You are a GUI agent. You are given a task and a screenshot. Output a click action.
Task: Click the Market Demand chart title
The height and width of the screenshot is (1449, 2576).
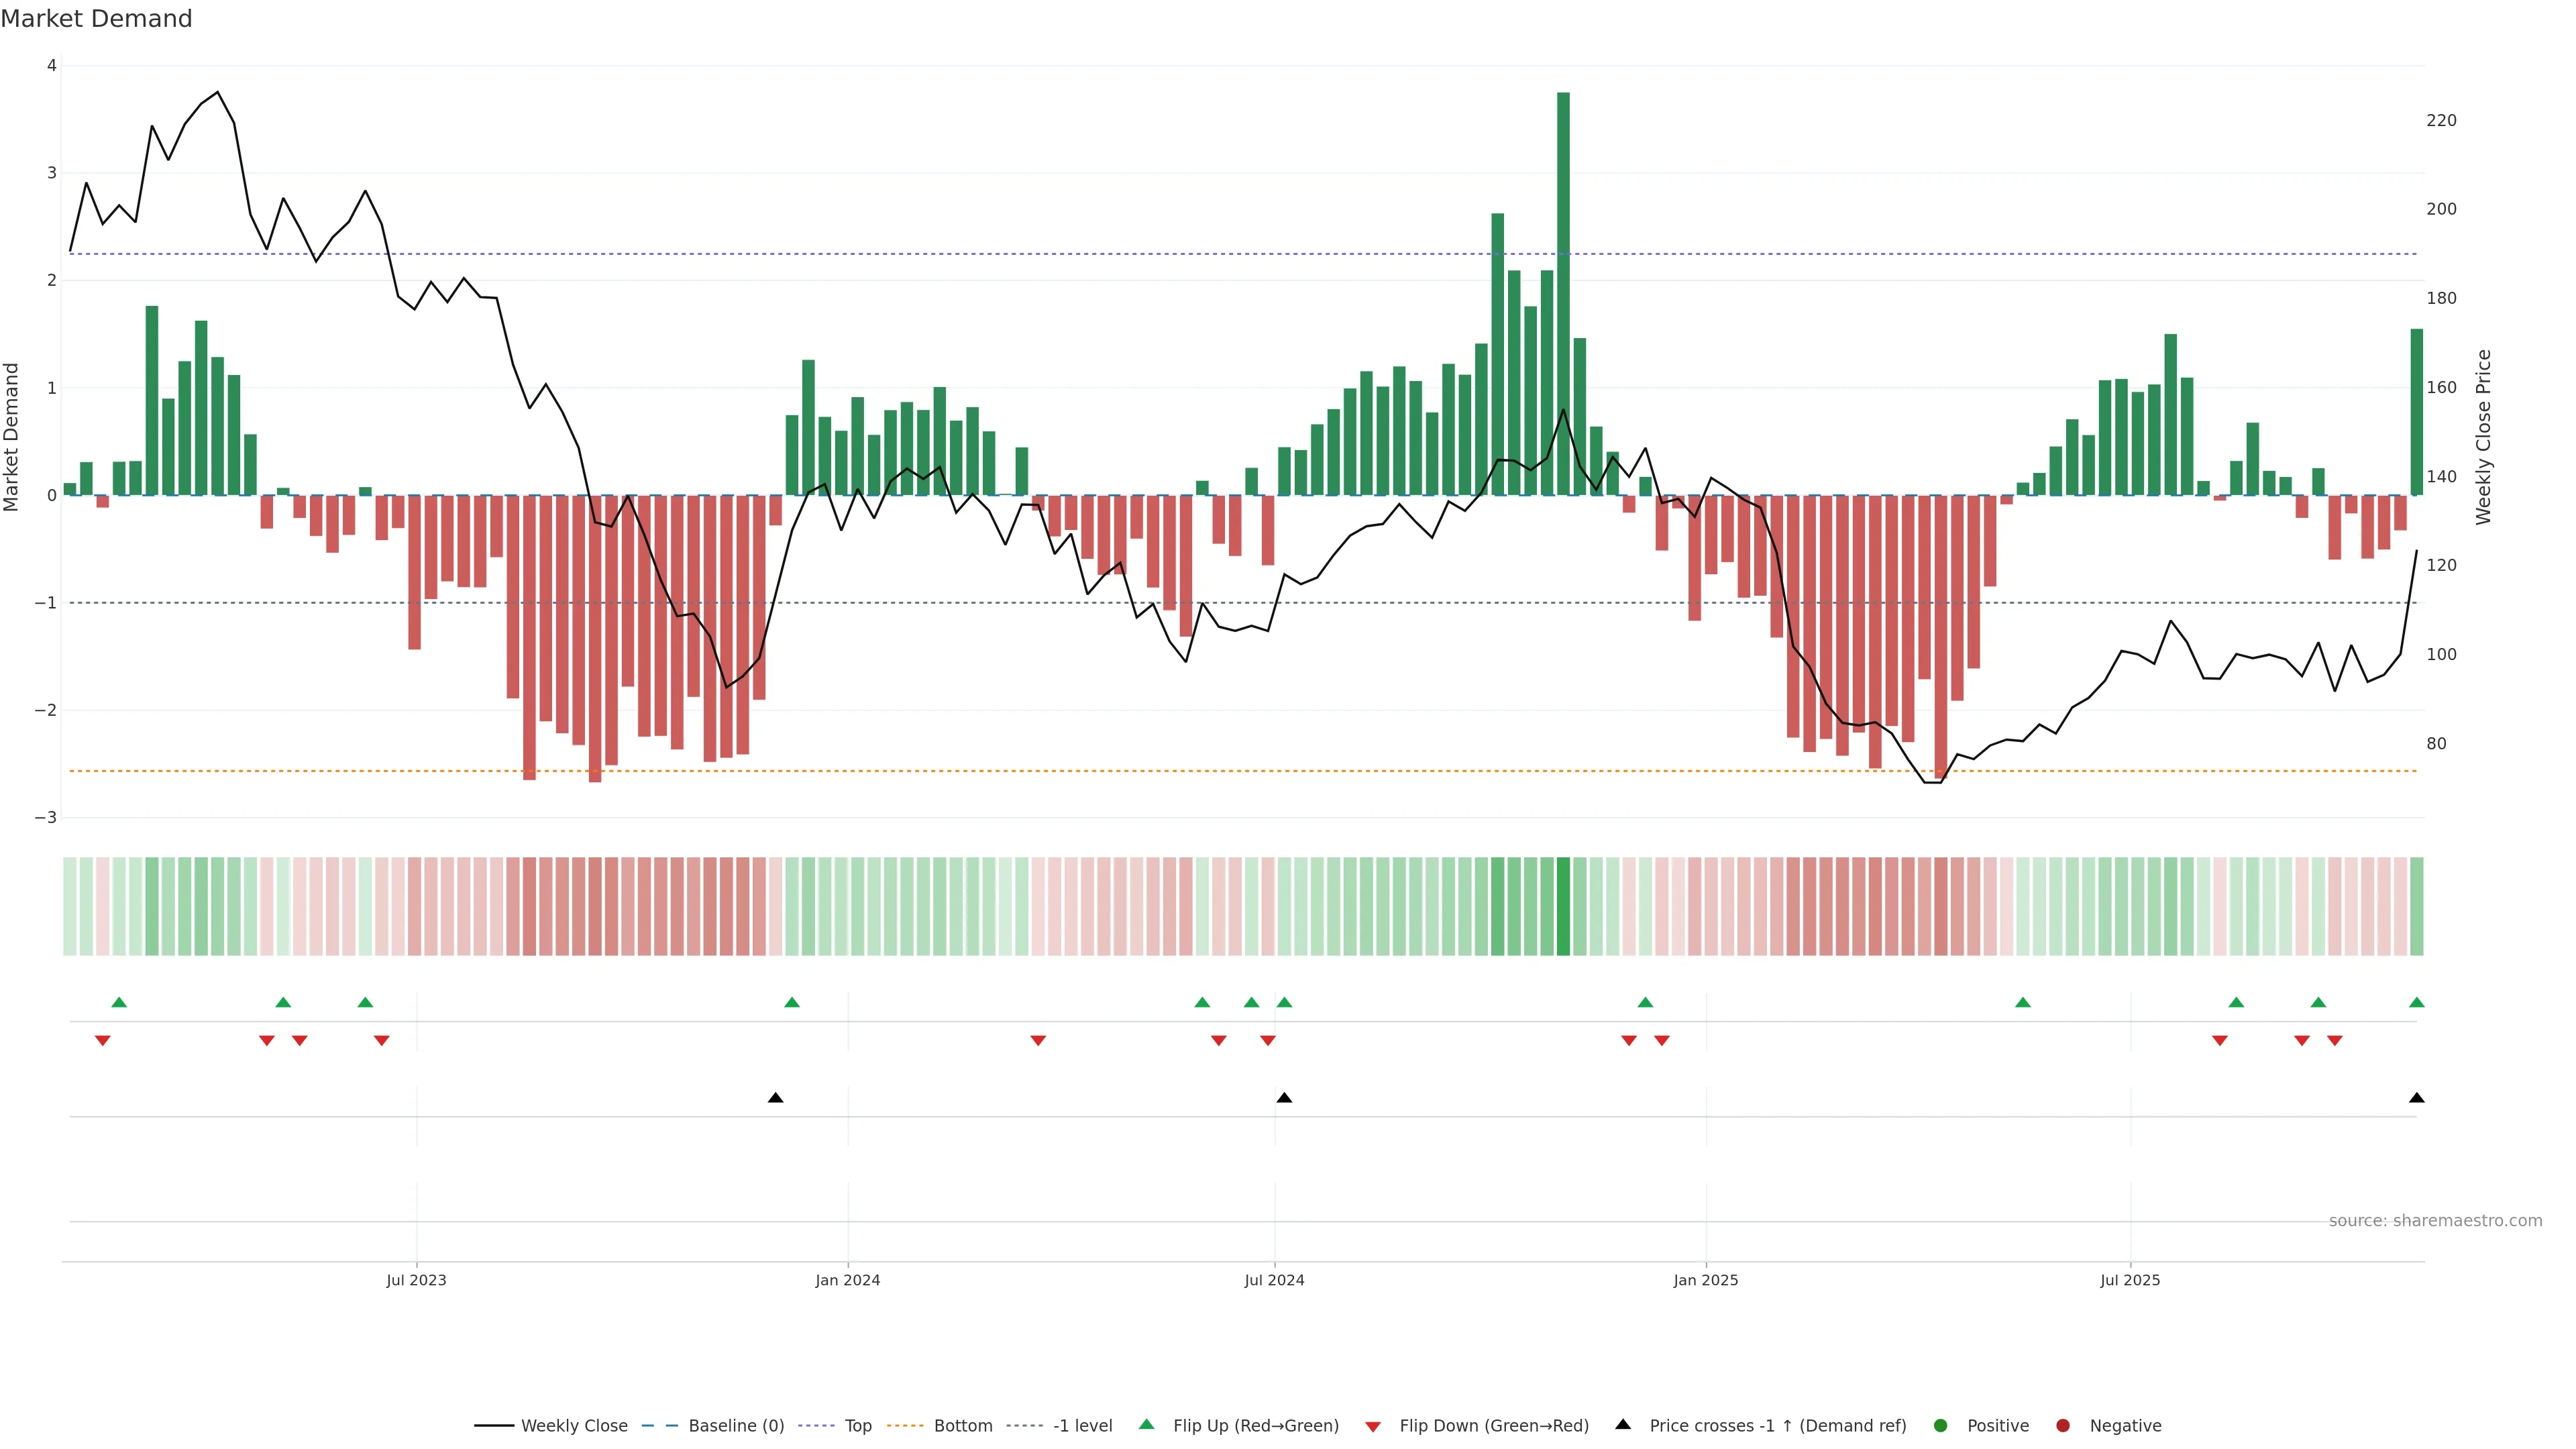pyautogui.click(x=96, y=19)
